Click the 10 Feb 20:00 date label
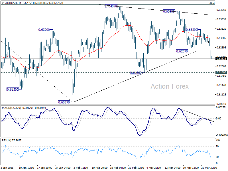This screenshot has height=171, width=228. click(x=99, y=168)
